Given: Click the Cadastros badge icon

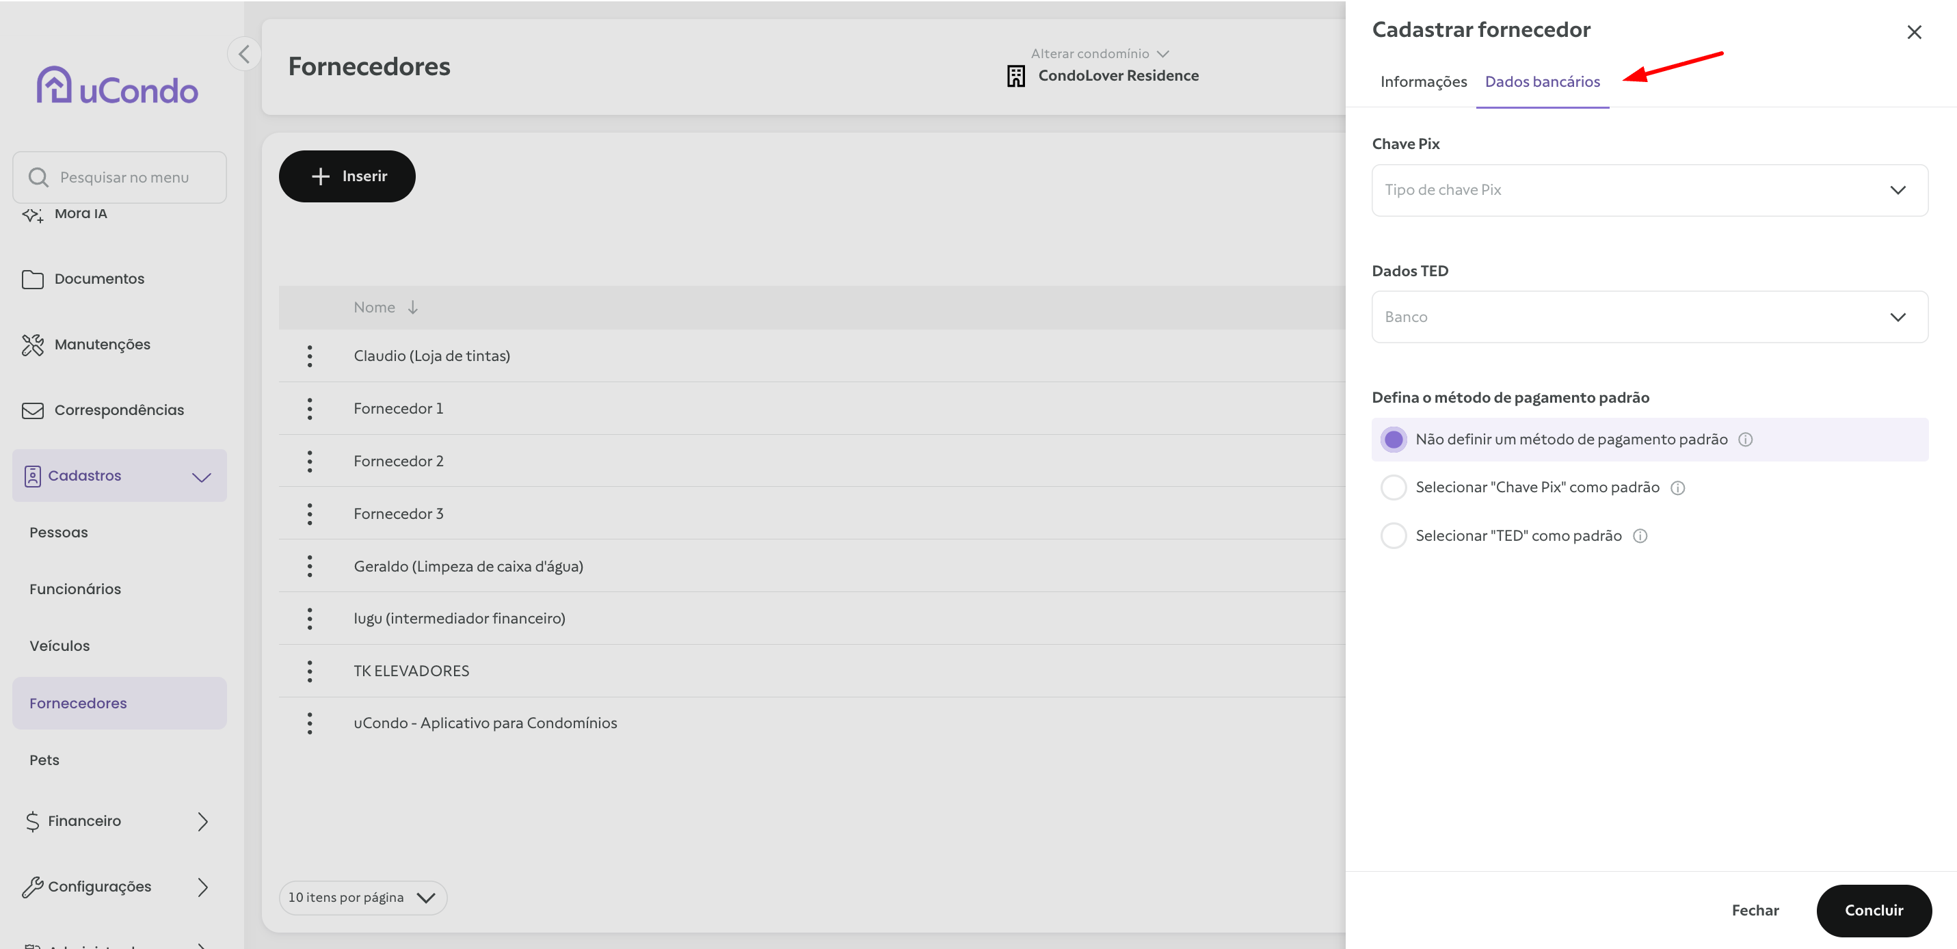Looking at the screenshot, I should click(x=33, y=476).
